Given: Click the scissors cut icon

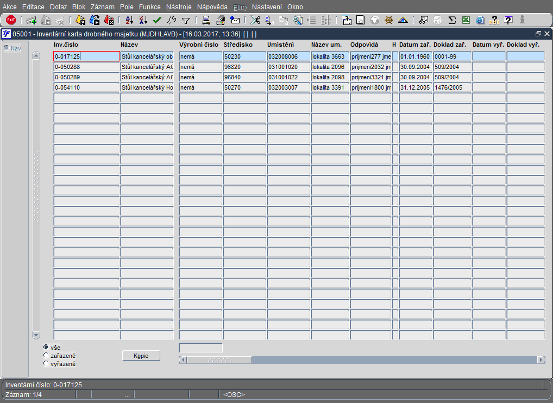Looking at the screenshot, I should click(x=255, y=20).
